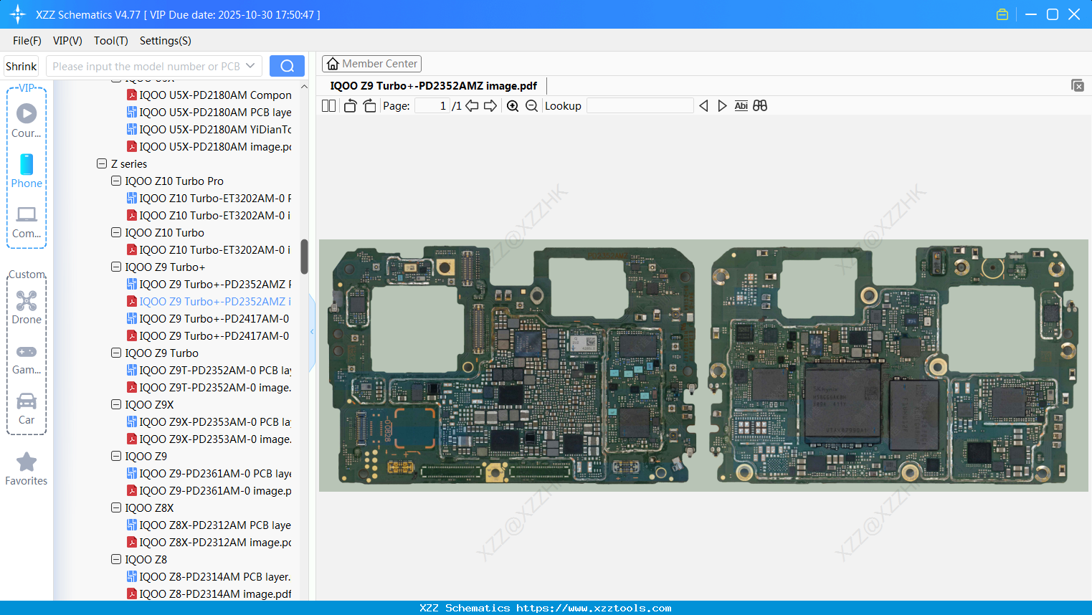Viewport: 1092px width, 615px height.
Task: Go to previous page arrow
Action: pos(472,106)
